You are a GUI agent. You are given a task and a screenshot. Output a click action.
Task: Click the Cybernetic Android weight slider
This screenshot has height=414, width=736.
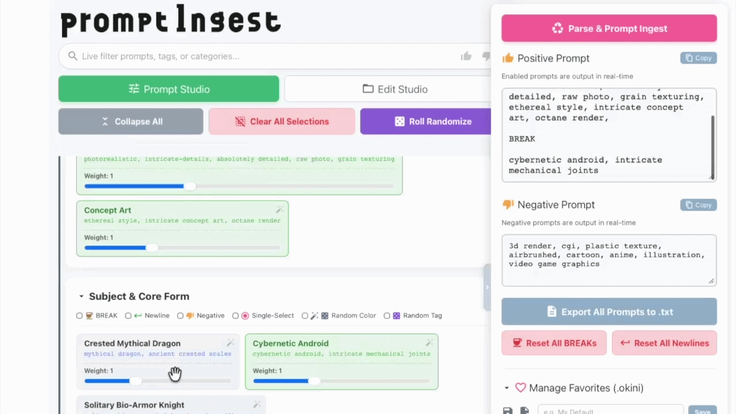coord(342,381)
